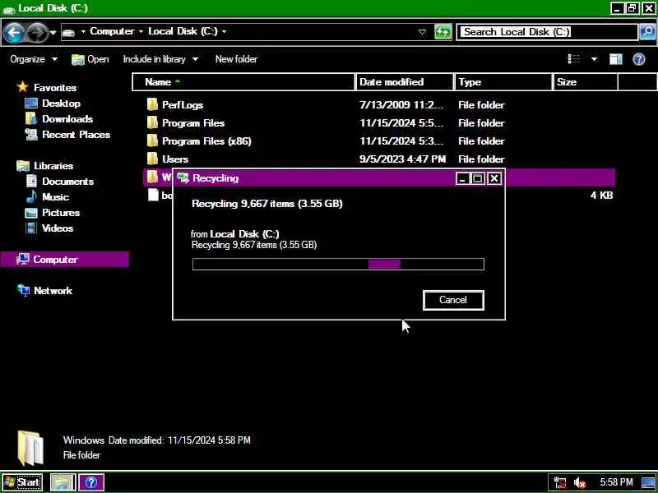658x493 pixels.
Task: Select Libraries in navigation pane
Action: (x=45, y=166)
